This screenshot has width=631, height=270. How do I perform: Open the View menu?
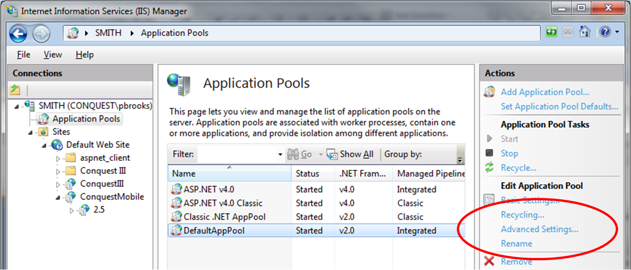tap(53, 55)
